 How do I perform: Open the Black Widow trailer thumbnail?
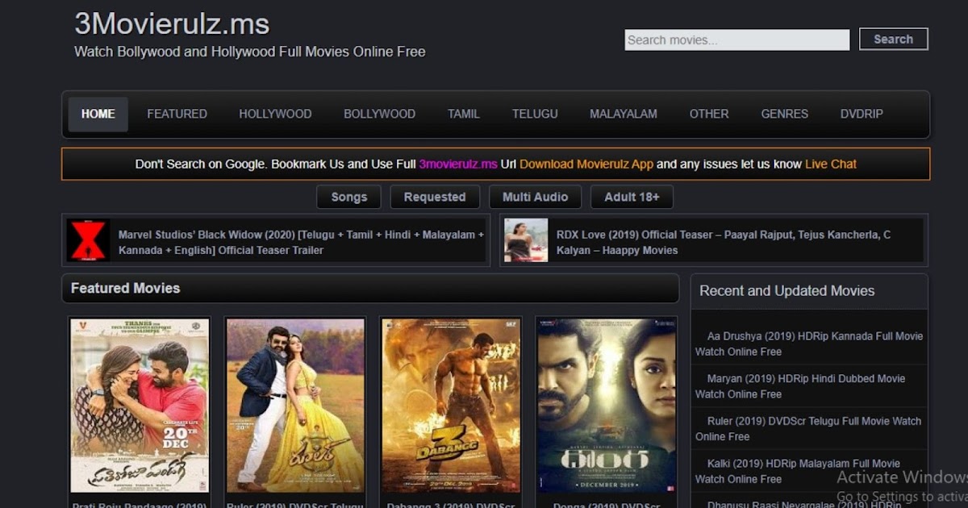tap(88, 240)
